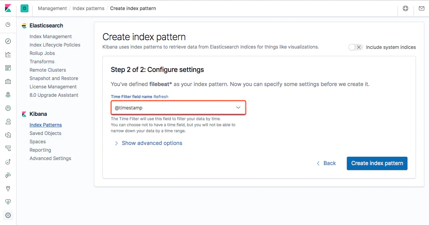Click Kibana section heading in sidebar
429x225 pixels.
(38, 114)
